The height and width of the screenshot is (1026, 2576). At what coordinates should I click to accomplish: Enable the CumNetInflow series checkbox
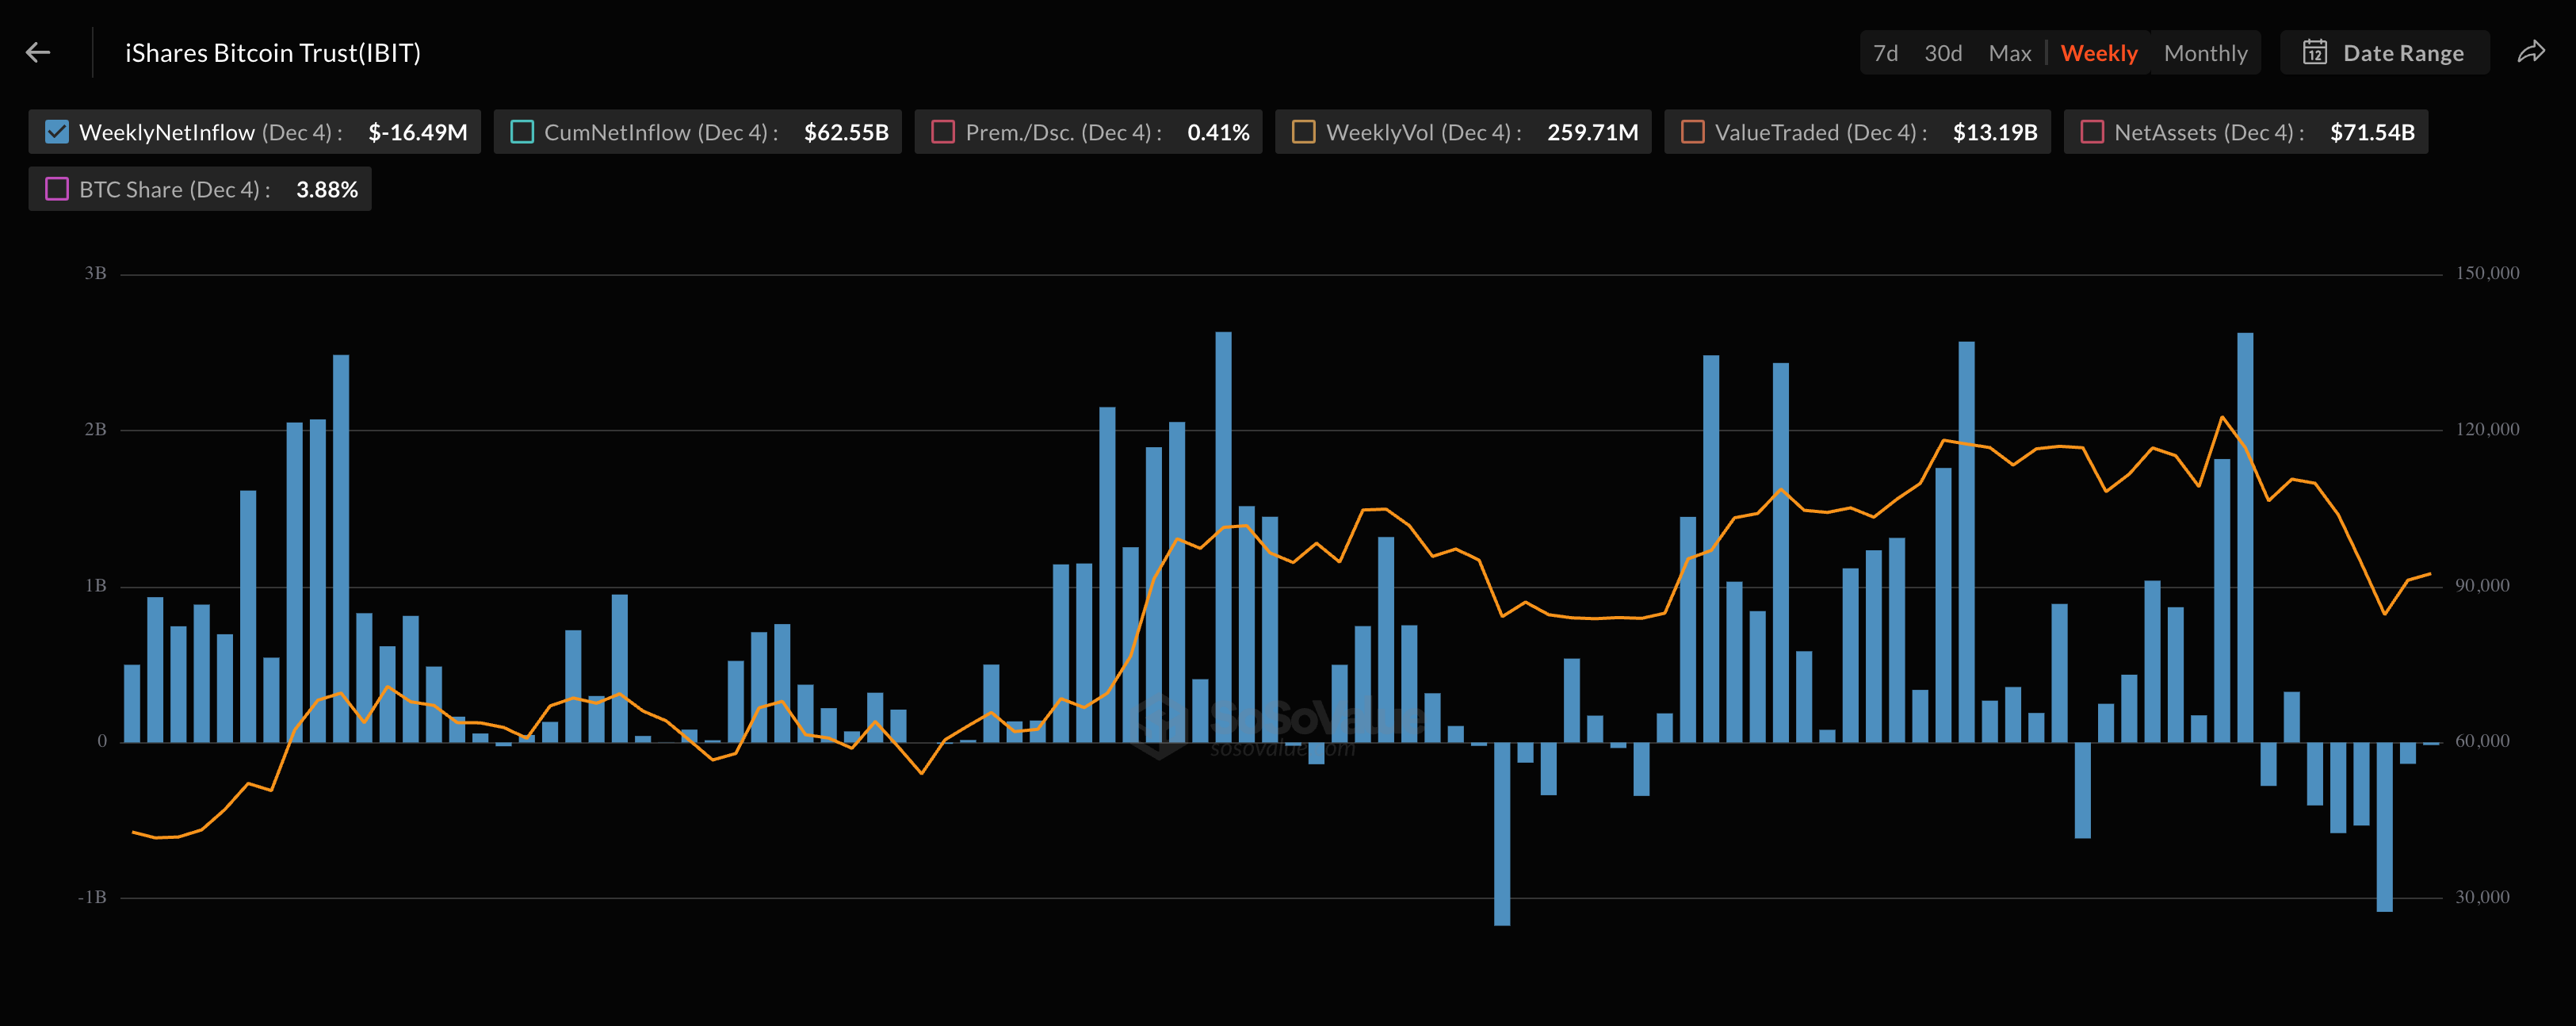click(522, 132)
